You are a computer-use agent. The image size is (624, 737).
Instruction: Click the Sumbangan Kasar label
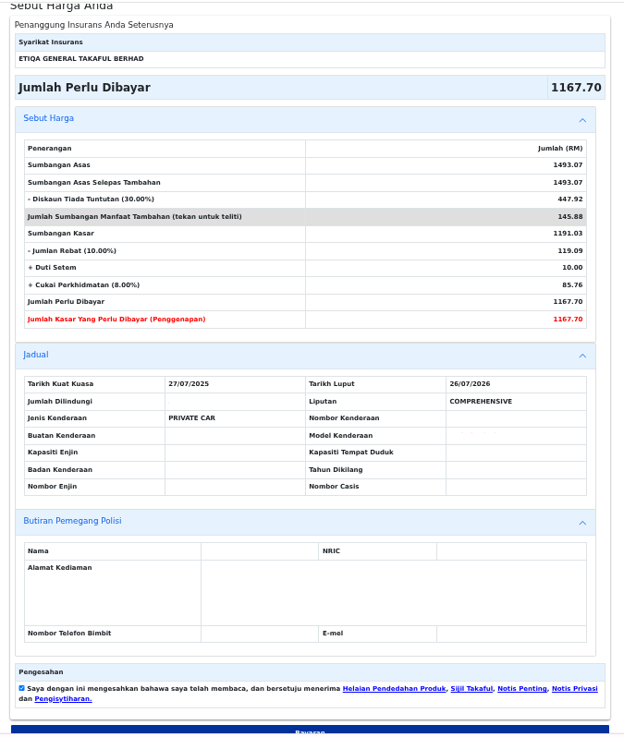tap(61, 234)
